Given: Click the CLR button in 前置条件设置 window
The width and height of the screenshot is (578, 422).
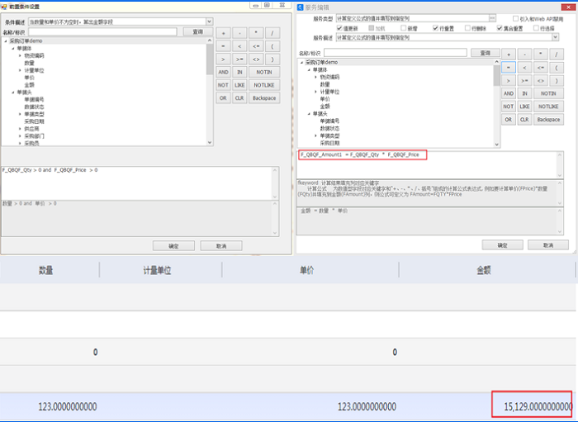Looking at the screenshot, I should (239, 98).
